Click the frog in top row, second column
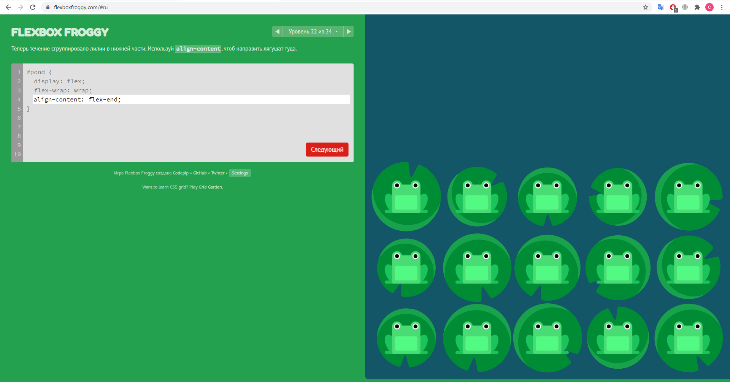This screenshot has width=730, height=382. (x=477, y=197)
